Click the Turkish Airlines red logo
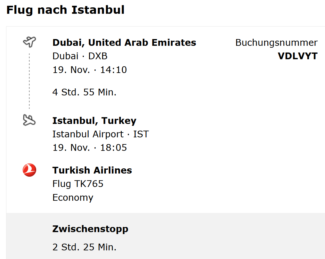Screen dimensions: 325x259 (29, 170)
